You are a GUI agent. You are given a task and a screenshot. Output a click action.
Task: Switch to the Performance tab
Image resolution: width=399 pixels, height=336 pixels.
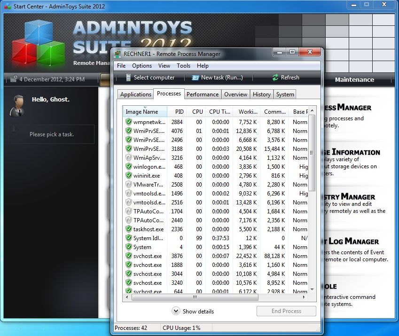tap(203, 94)
